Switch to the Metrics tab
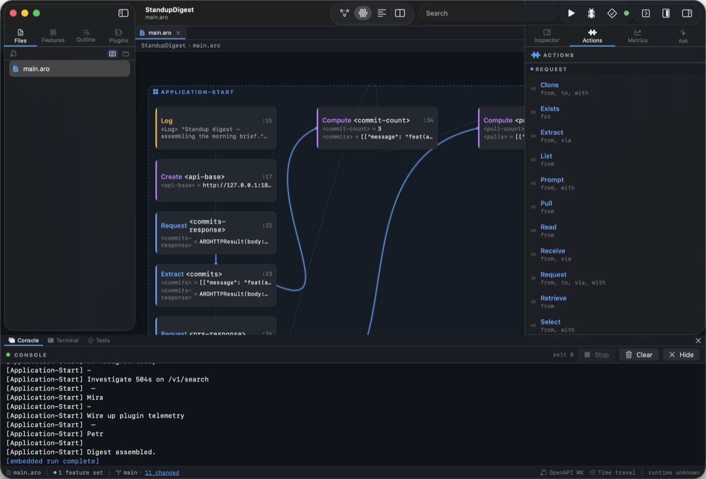This screenshot has height=479, width=706. pyautogui.click(x=637, y=36)
